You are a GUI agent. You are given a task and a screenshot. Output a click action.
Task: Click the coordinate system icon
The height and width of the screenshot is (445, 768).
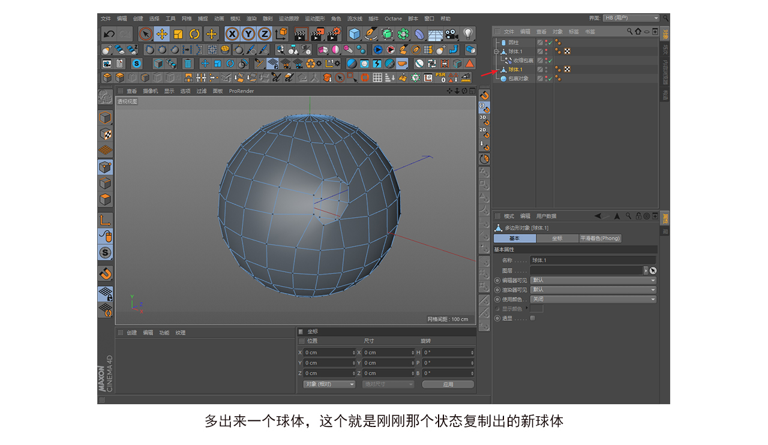[x=281, y=34]
